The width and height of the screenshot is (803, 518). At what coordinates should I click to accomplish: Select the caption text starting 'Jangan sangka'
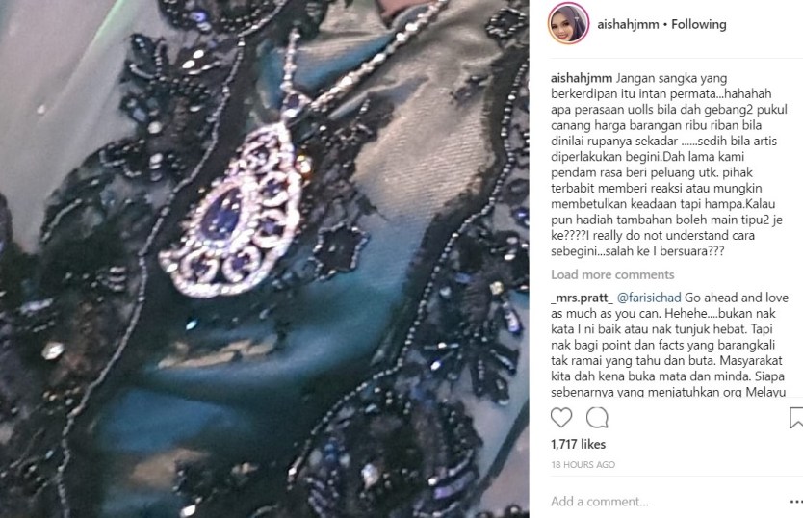(669, 165)
